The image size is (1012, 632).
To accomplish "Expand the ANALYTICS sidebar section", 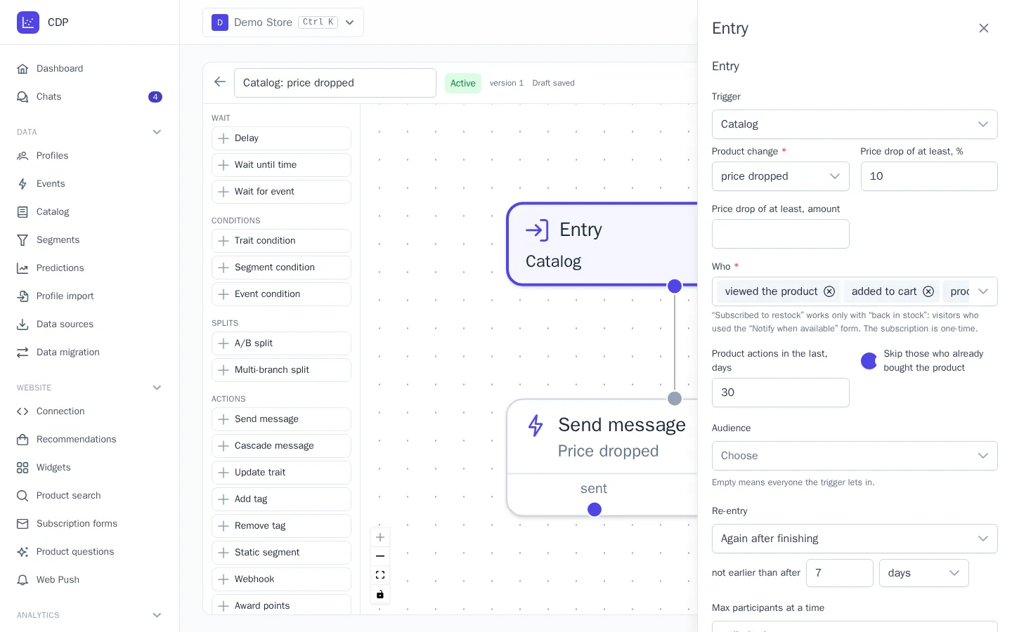I will pyautogui.click(x=157, y=615).
